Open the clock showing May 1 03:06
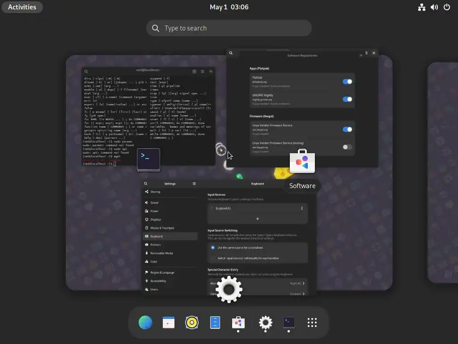Screen dimensions: 458x344 pyautogui.click(x=229, y=7)
